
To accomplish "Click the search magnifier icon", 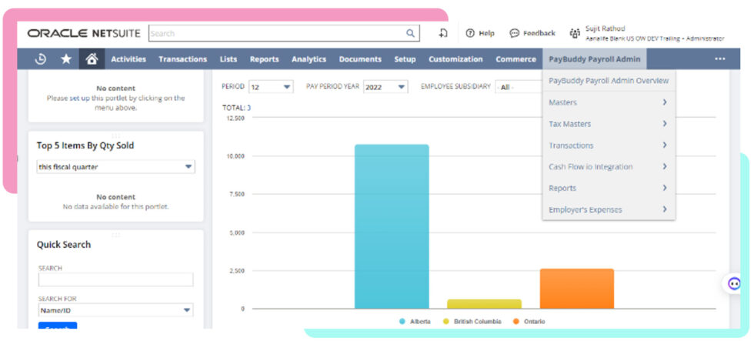I will [x=411, y=34].
